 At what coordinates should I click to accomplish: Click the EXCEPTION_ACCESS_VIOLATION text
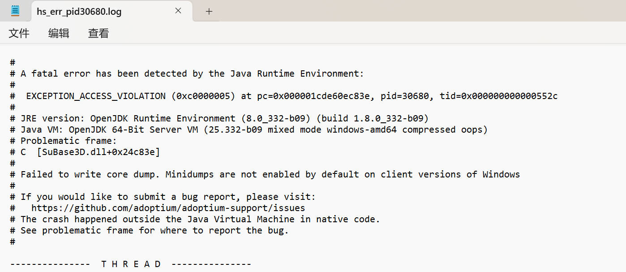(x=96, y=96)
